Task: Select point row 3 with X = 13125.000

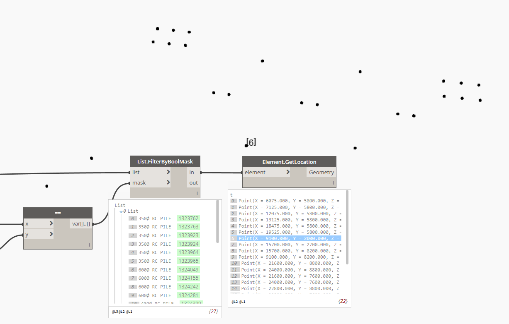Action: tap(286, 220)
